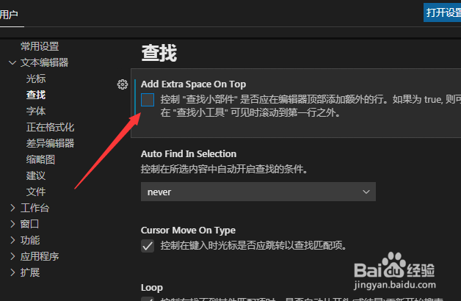Open the 差异编辑器 settings category
The height and width of the screenshot is (301, 461).
(x=50, y=143)
